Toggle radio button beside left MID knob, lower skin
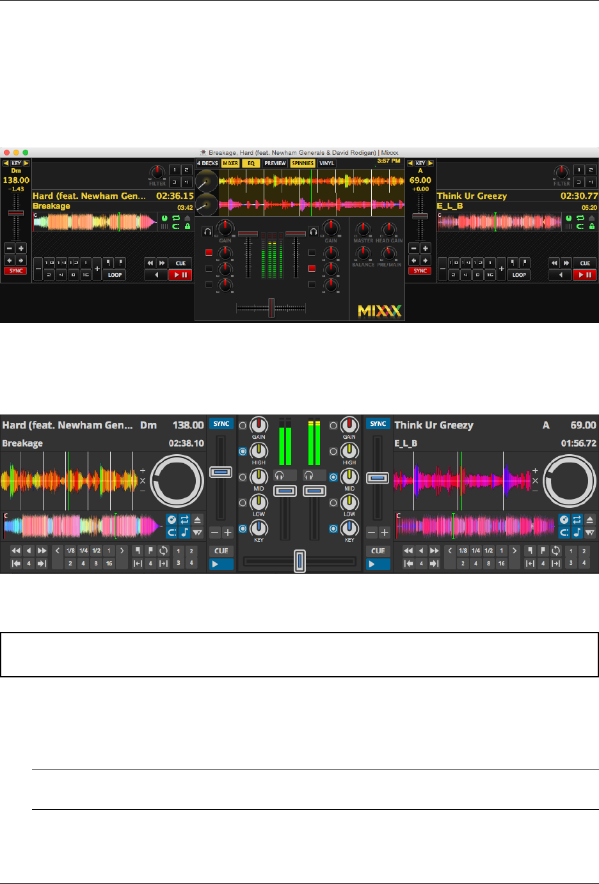 (x=243, y=477)
